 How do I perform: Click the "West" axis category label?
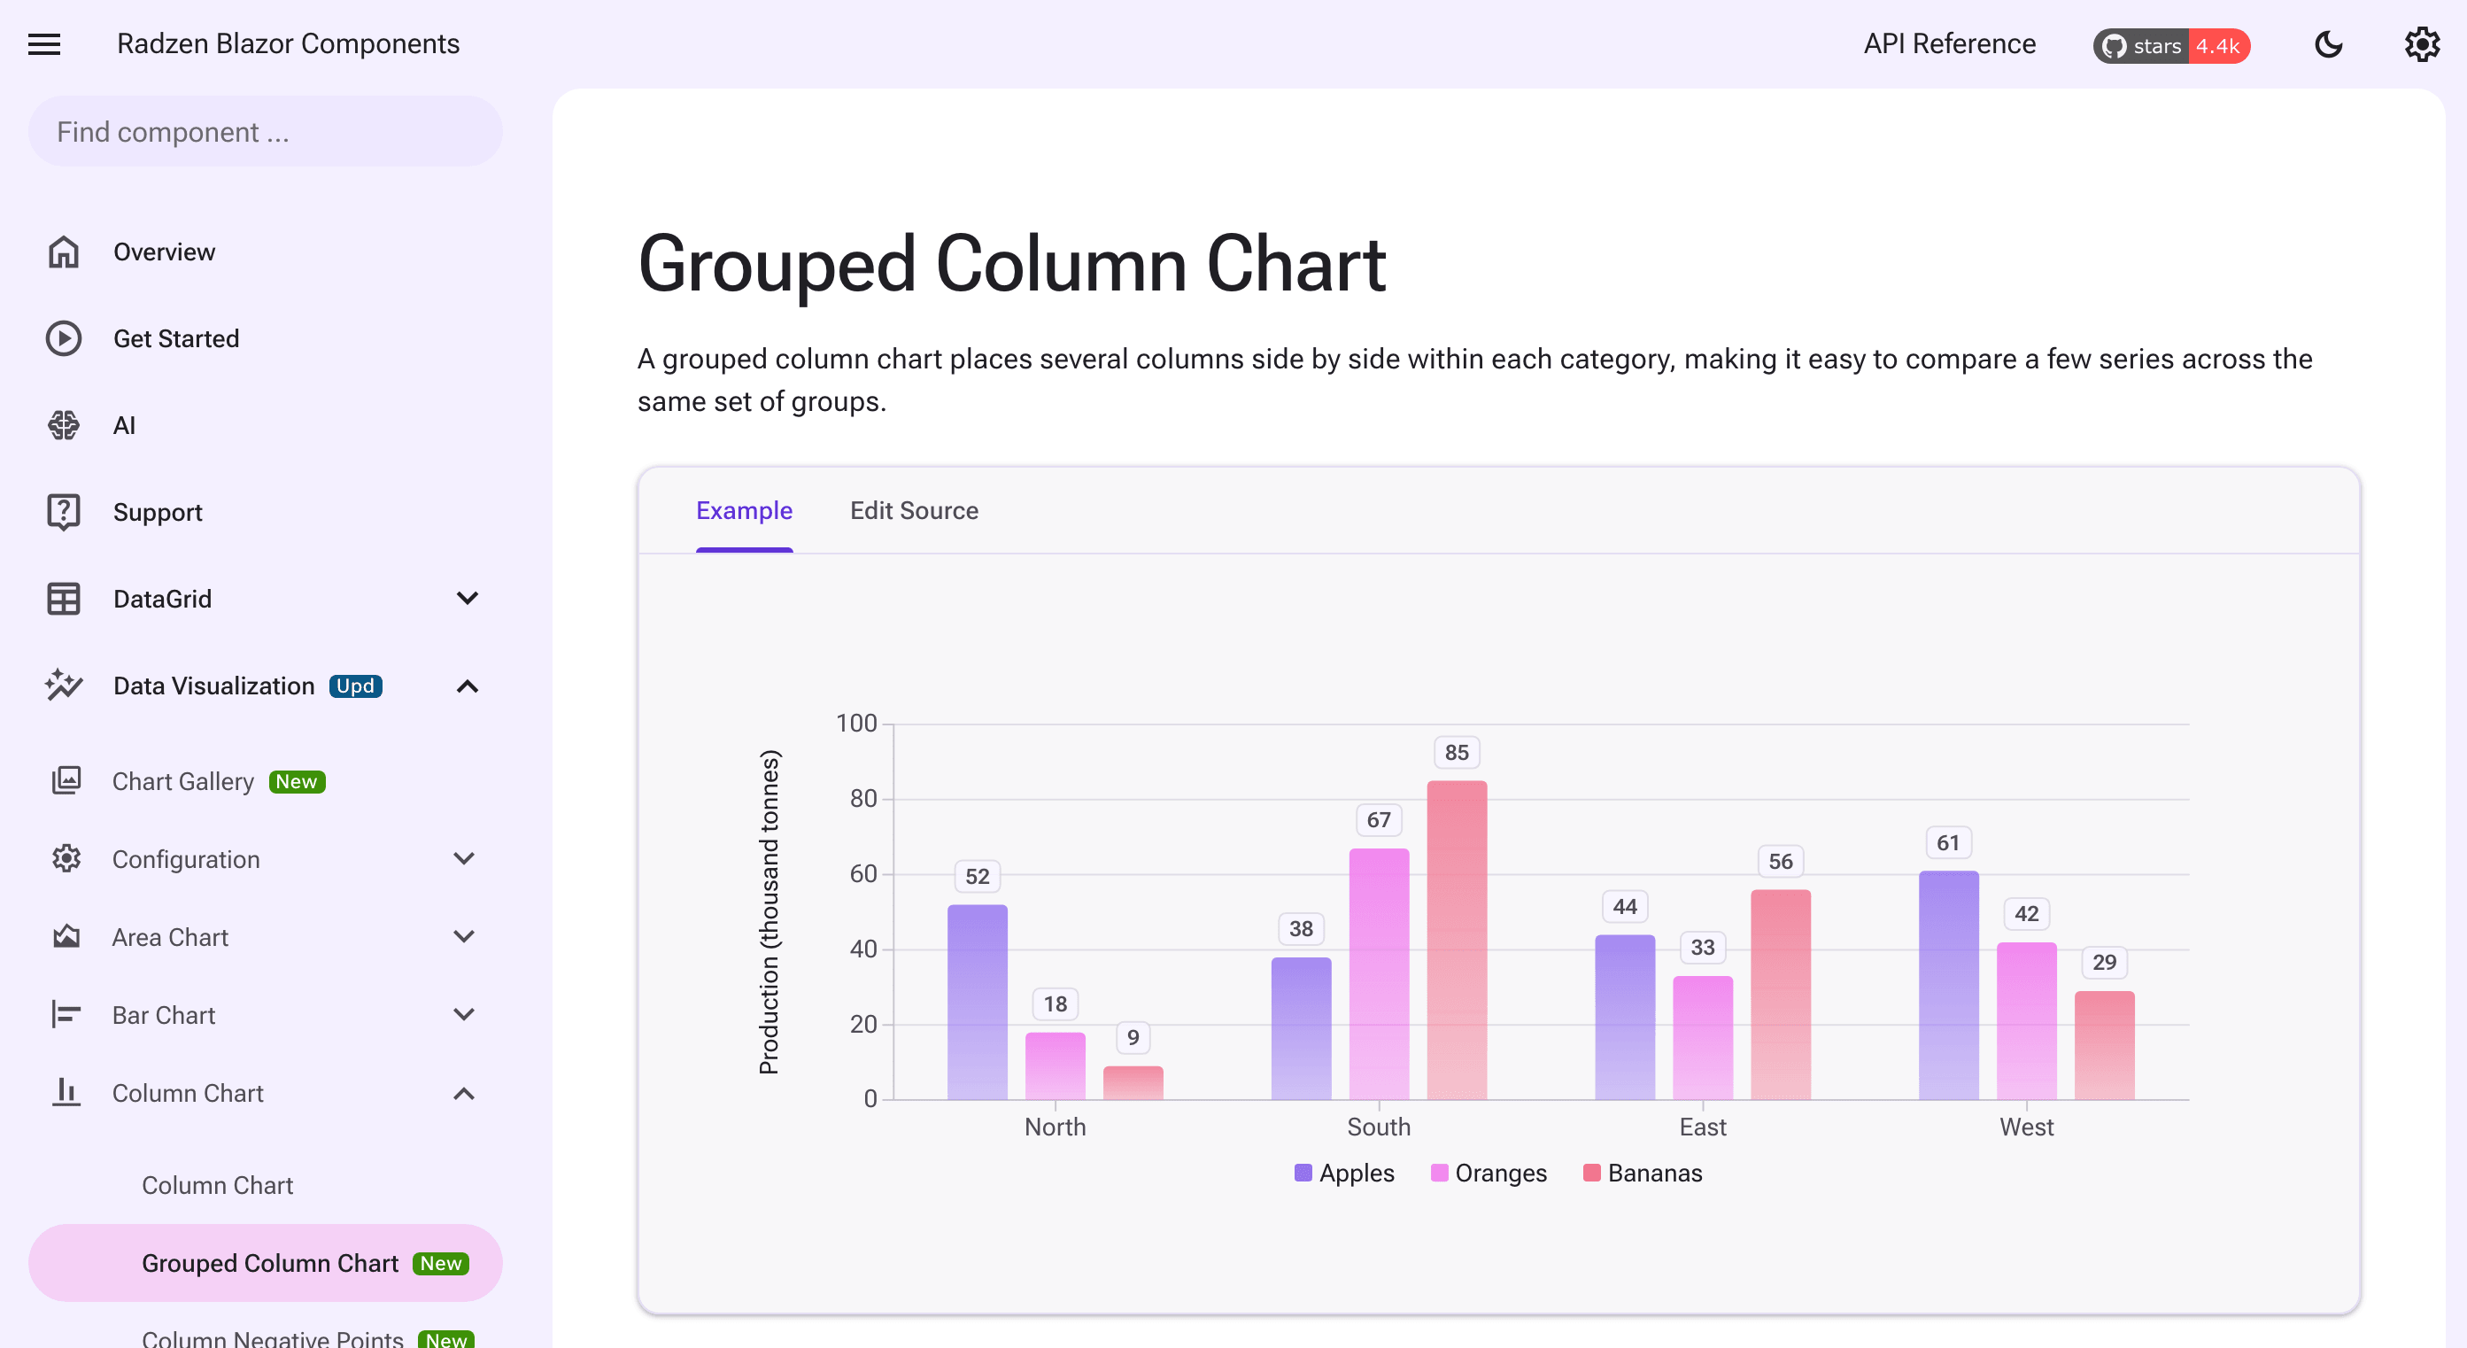(x=2025, y=1127)
